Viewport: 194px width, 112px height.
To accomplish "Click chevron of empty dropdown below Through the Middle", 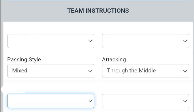I will [185, 101].
